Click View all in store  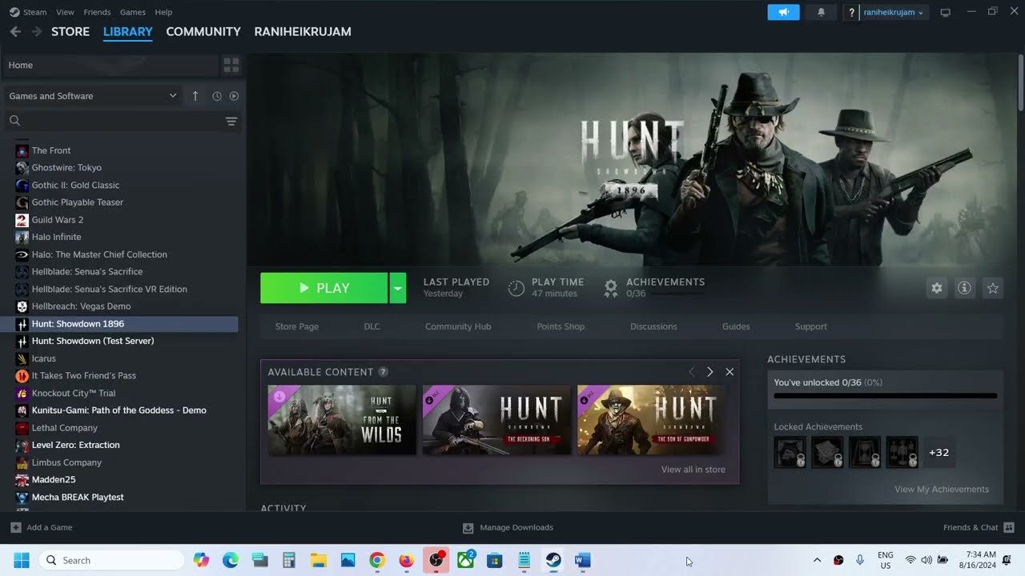click(693, 470)
